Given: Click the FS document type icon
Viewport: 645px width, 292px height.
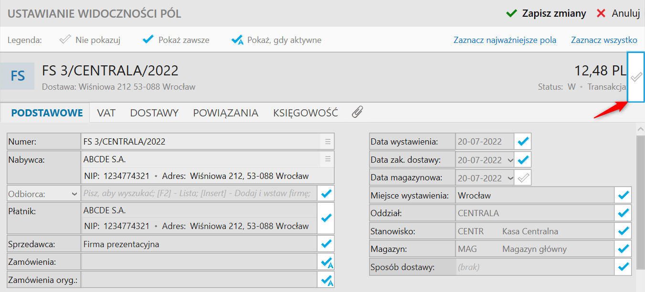Looking at the screenshot, I should 18,76.
